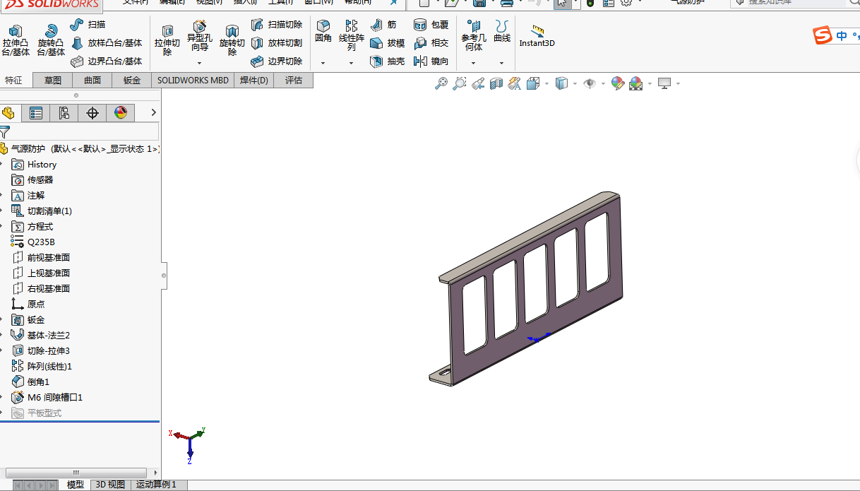Select the 抽壳 shell tool
860x491 pixels.
coord(388,61)
